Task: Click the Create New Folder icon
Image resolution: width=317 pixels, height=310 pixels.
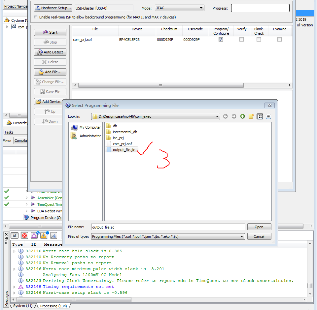Action: coord(251,116)
